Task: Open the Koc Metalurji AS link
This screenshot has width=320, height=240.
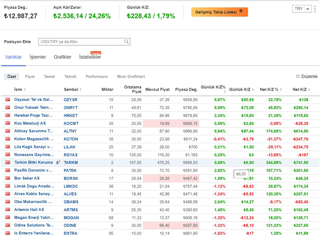Action: (x=30, y=123)
